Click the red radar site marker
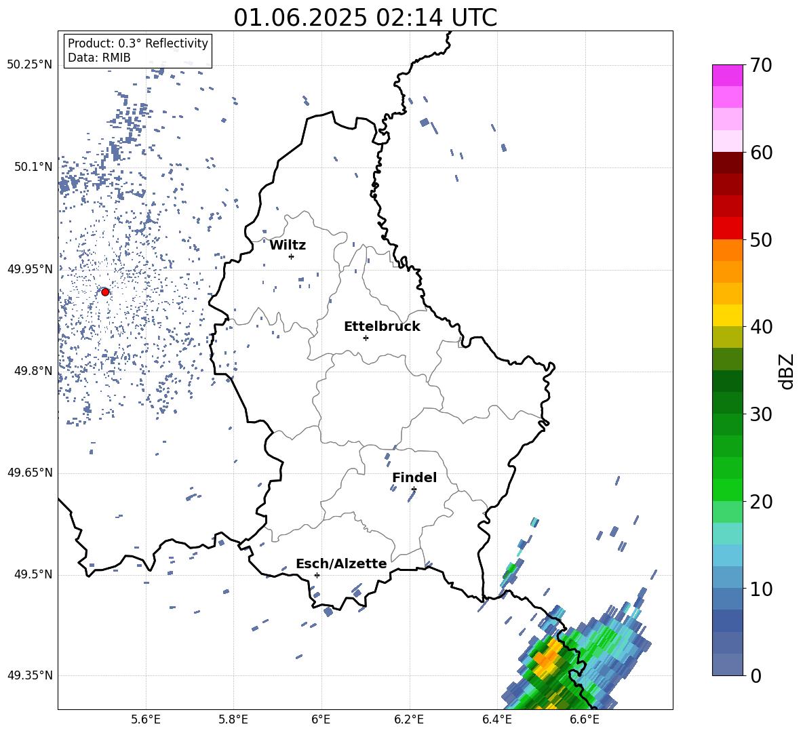This screenshot has width=803, height=733. (105, 292)
